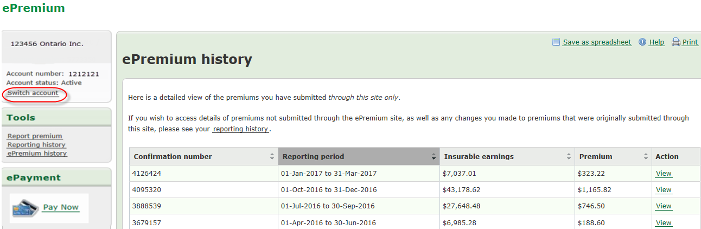Sort by Insurable earnings column arrows
This screenshot has width=701, height=229.
(569, 157)
